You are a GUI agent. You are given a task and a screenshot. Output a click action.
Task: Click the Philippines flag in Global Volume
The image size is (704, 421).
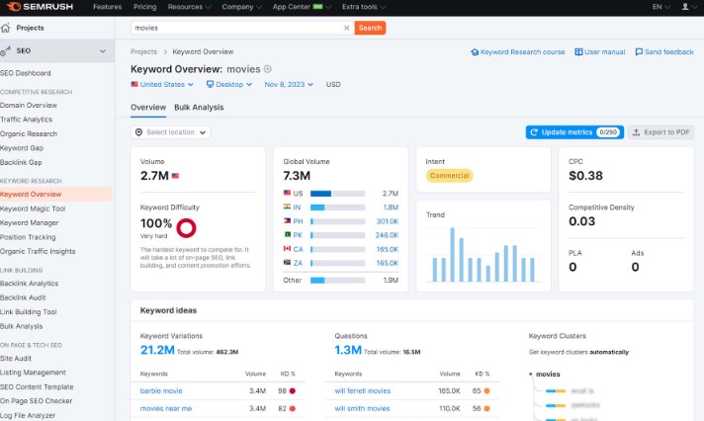[287, 220]
